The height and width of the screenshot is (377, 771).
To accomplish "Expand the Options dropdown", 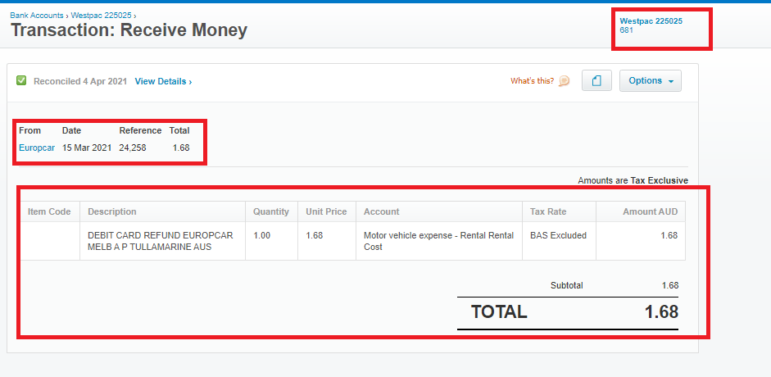I will [x=650, y=80].
